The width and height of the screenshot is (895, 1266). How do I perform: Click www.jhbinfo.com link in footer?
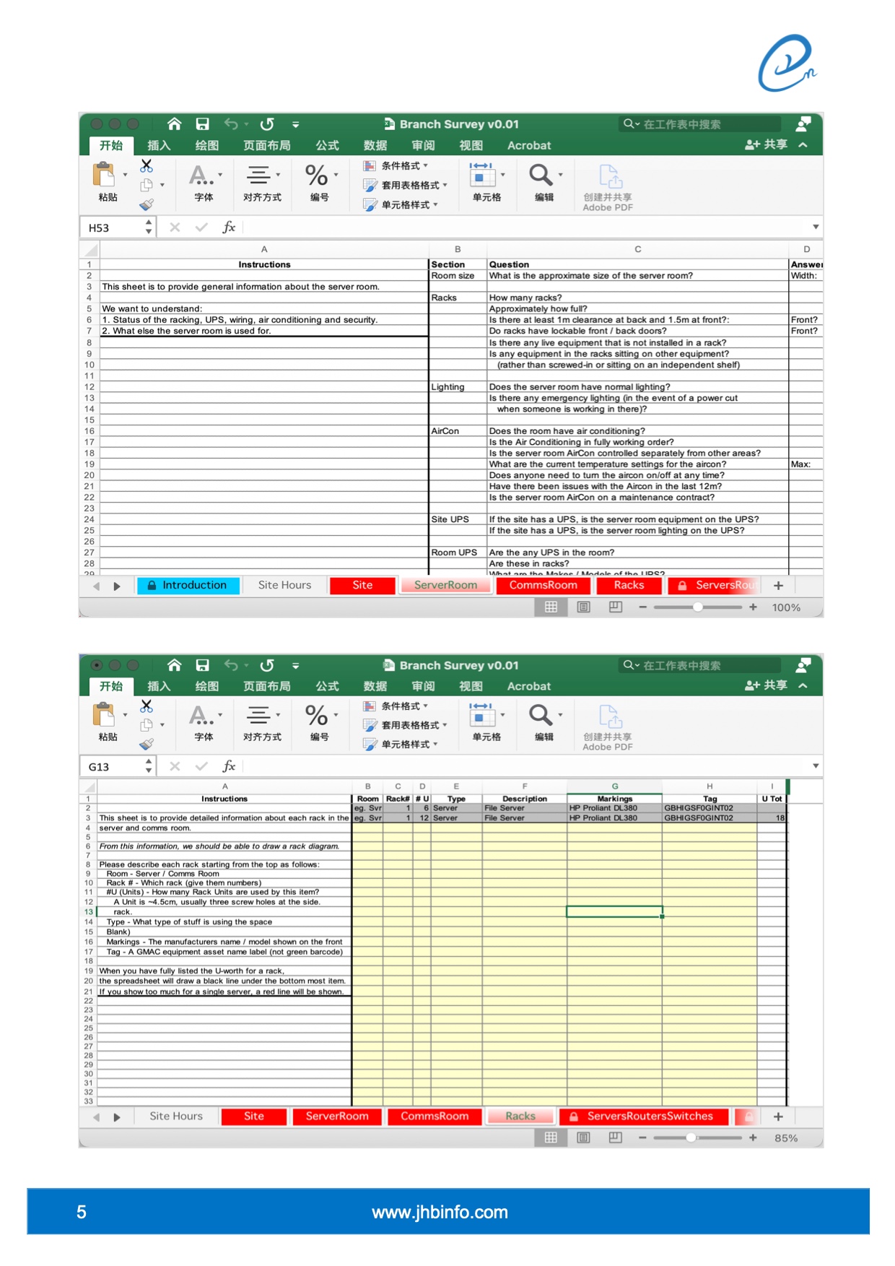(x=440, y=1212)
